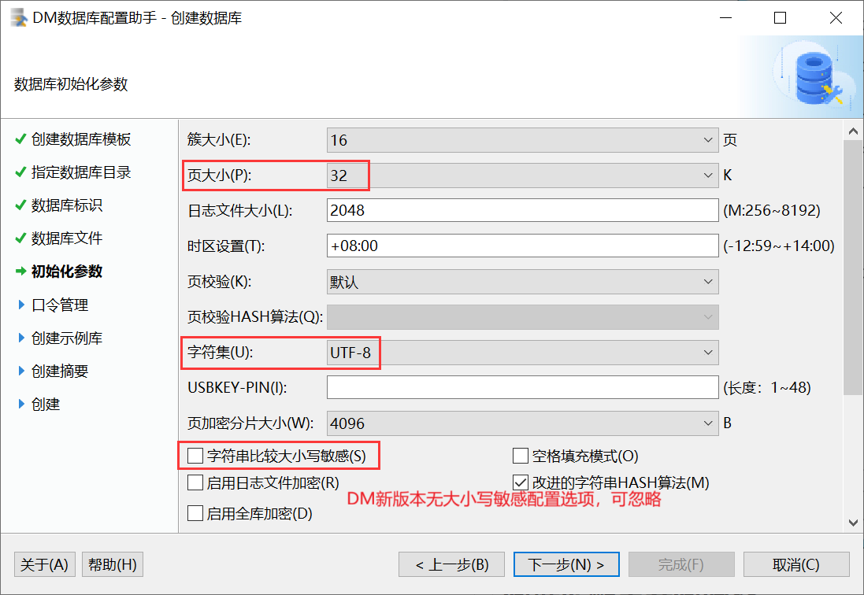
Task: Enable 字符串比较大小写敏感 checkbox
Action: click(x=195, y=456)
